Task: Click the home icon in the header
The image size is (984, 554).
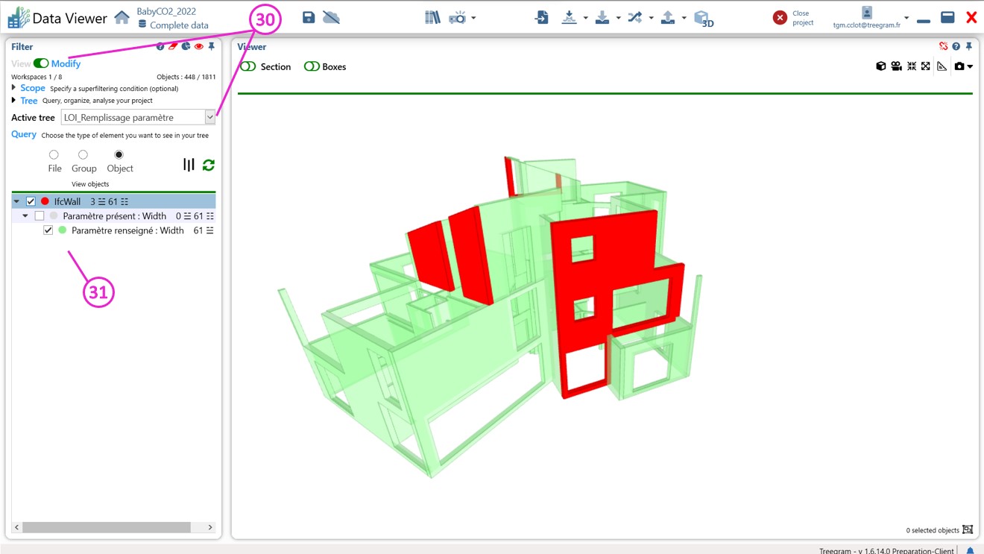Action: click(x=122, y=17)
